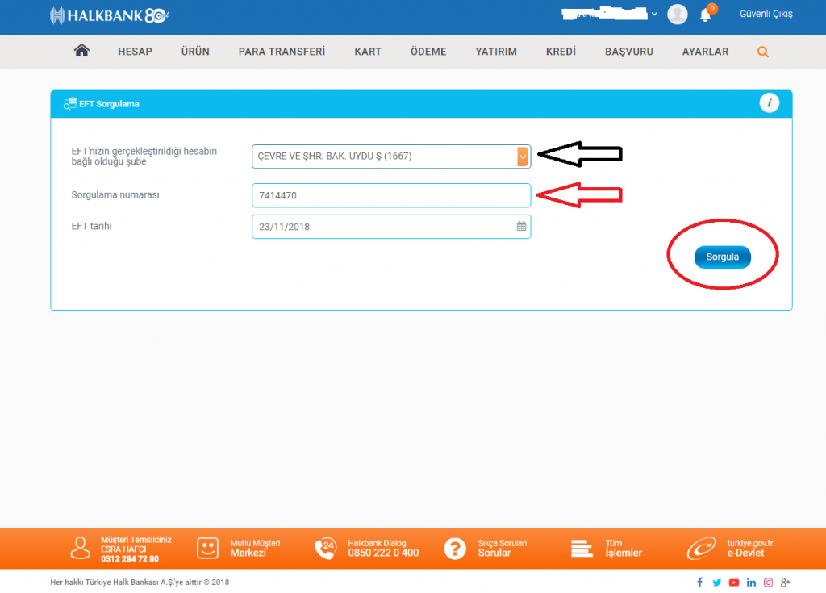Click the EFT Sorgulama panel title
The image size is (826, 593).
(109, 104)
